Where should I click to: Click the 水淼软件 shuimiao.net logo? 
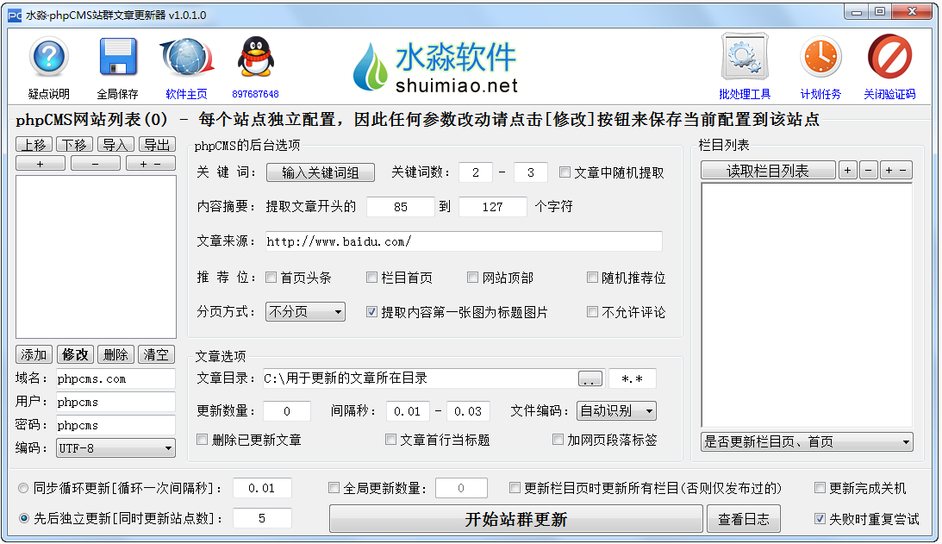(x=436, y=66)
